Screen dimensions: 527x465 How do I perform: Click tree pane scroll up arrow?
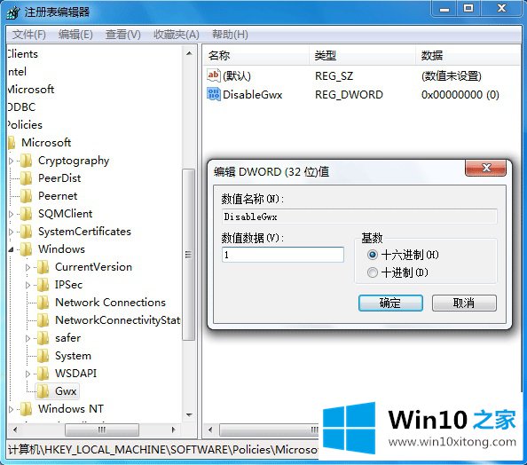coord(189,53)
